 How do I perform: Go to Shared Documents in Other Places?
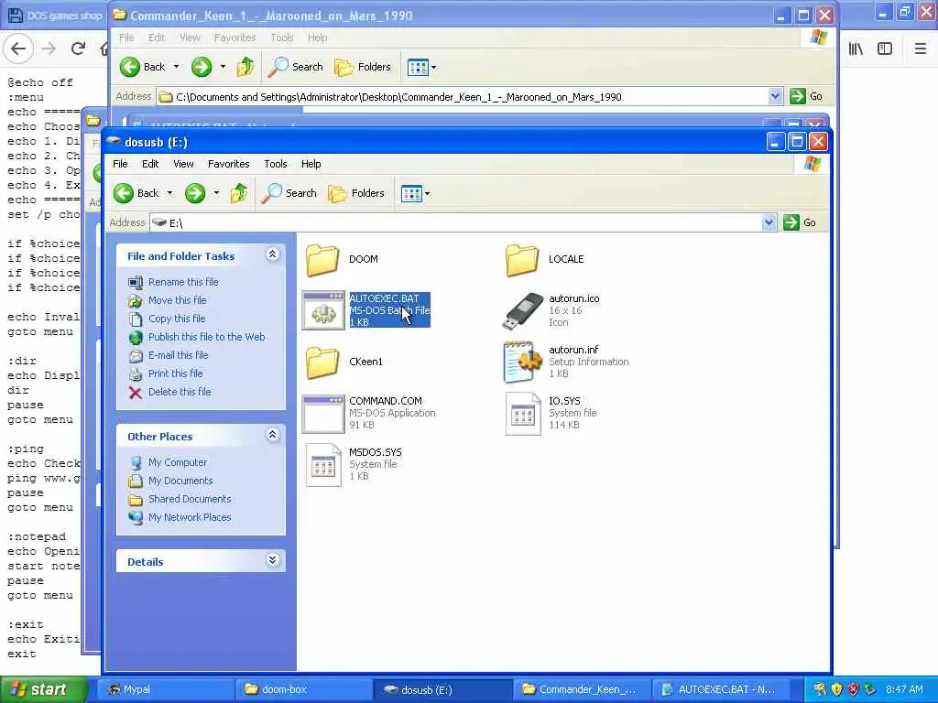pos(190,499)
